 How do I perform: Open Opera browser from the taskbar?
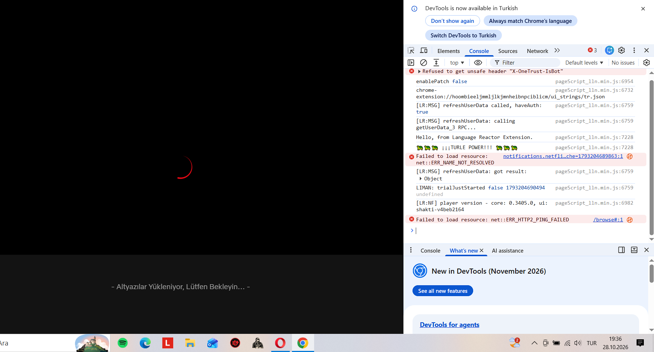[x=280, y=343]
